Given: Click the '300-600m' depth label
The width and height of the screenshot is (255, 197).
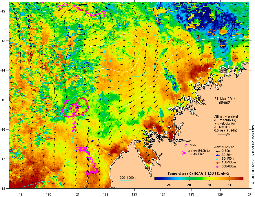Looking at the screenshot, I should (x=229, y=167).
